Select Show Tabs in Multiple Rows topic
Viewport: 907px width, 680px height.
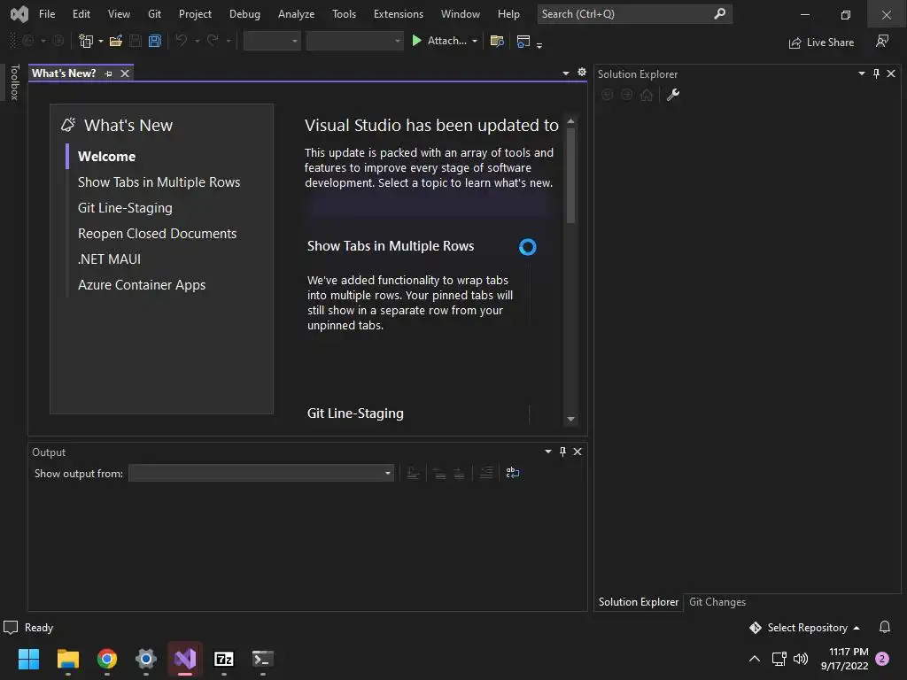pyautogui.click(x=159, y=182)
